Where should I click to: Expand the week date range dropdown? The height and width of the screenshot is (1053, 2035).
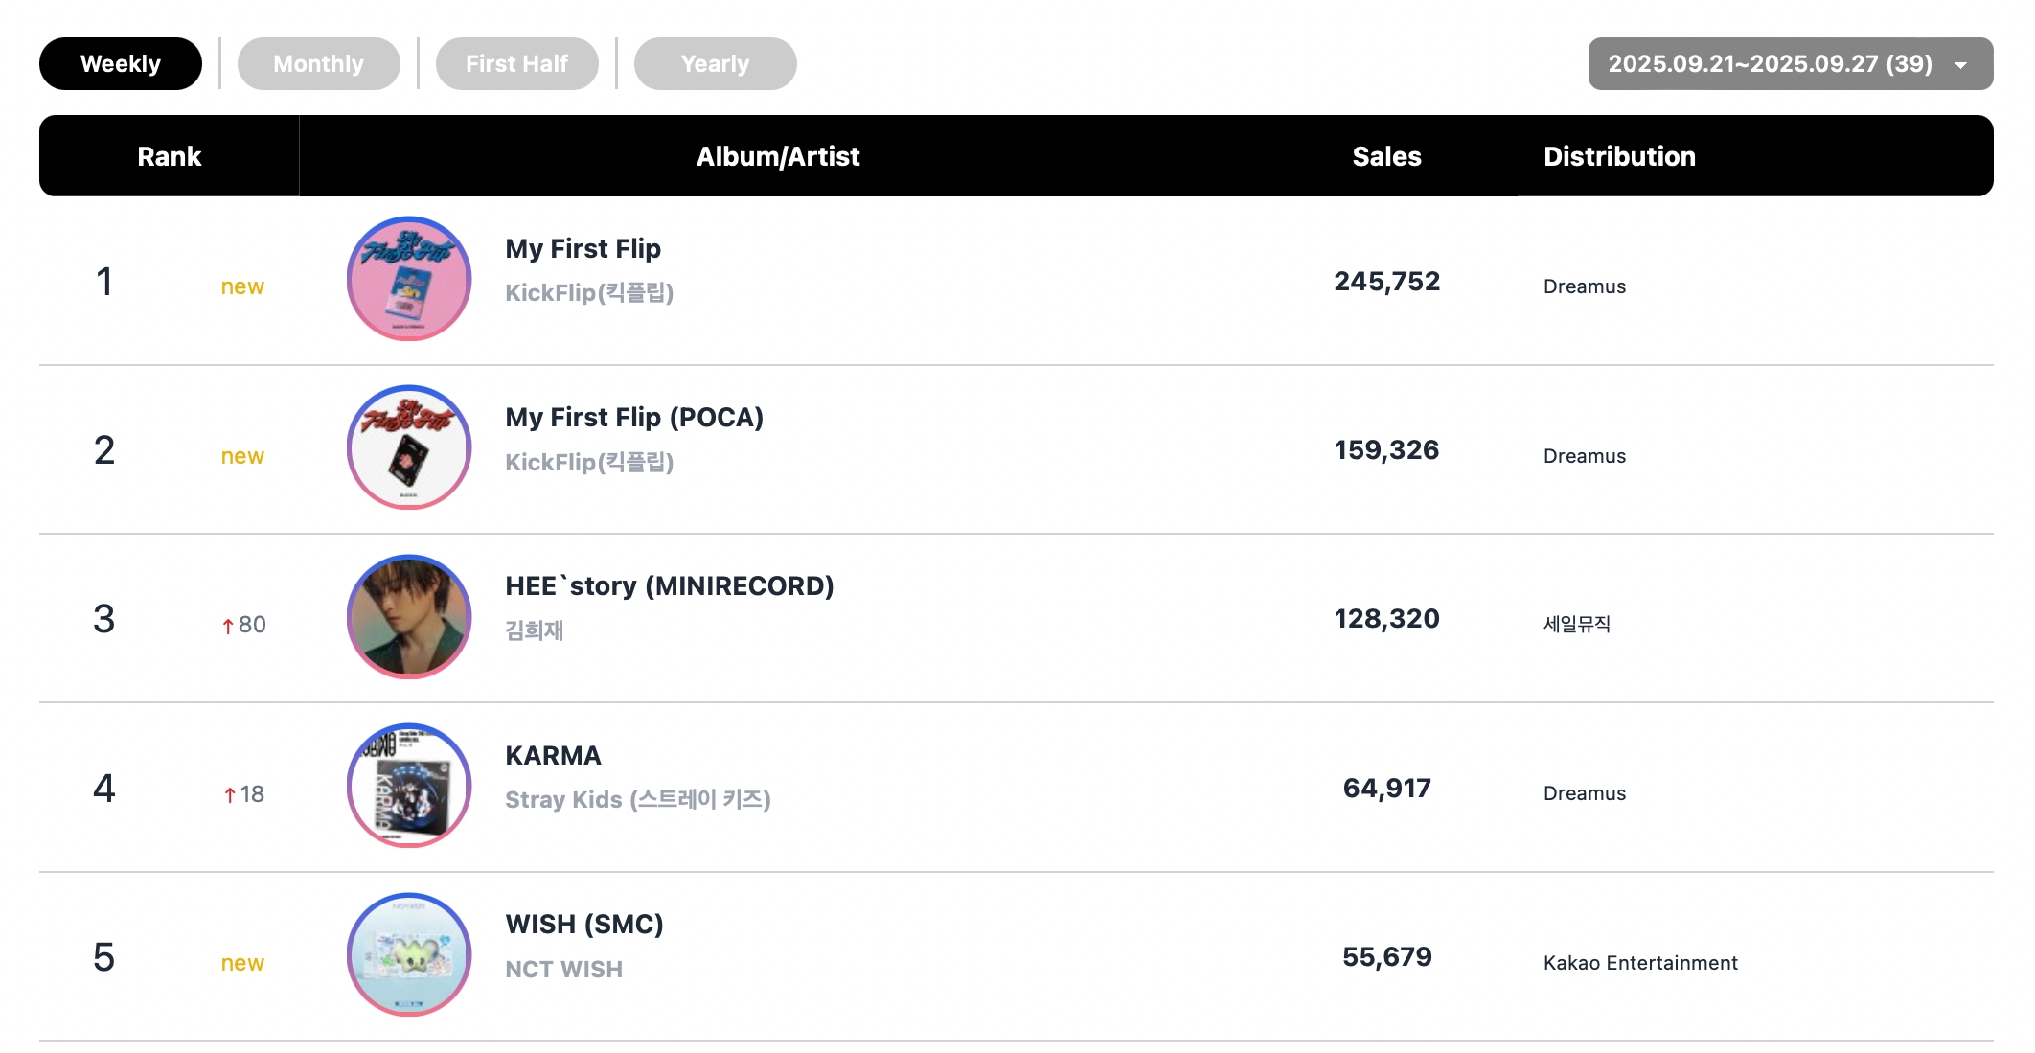click(1770, 64)
